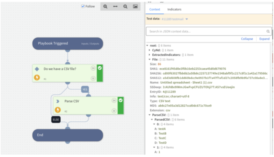The image size is (274, 157).
Task: Click the Collapse link
Action: click(x=247, y=39)
